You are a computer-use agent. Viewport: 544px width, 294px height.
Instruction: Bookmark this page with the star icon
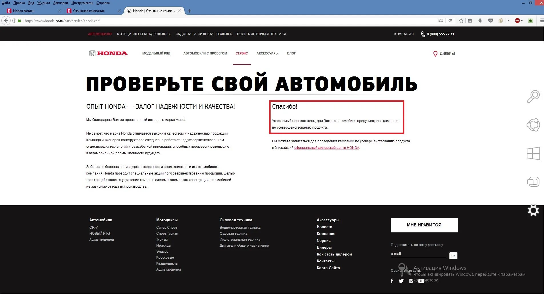pyautogui.click(x=461, y=21)
